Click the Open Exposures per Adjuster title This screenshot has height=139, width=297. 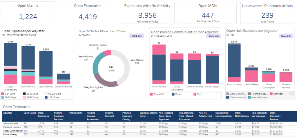click(23, 31)
